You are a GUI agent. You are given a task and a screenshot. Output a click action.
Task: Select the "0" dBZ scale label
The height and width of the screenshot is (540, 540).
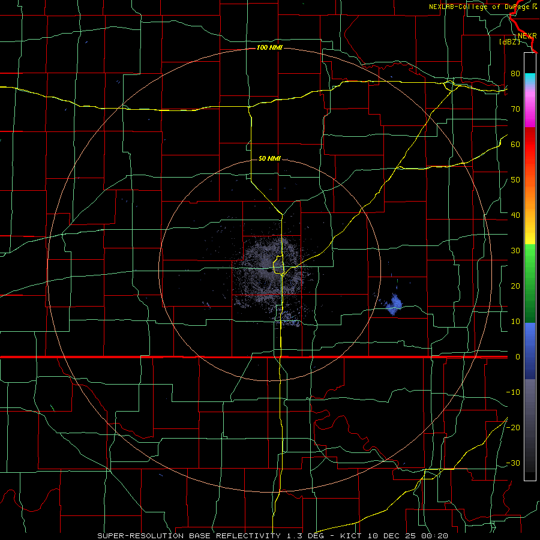point(517,357)
